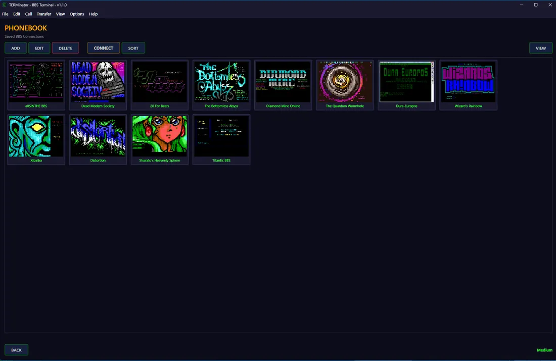The height and width of the screenshot is (361, 556).
Task: Open the Help menu
Action: (x=94, y=14)
